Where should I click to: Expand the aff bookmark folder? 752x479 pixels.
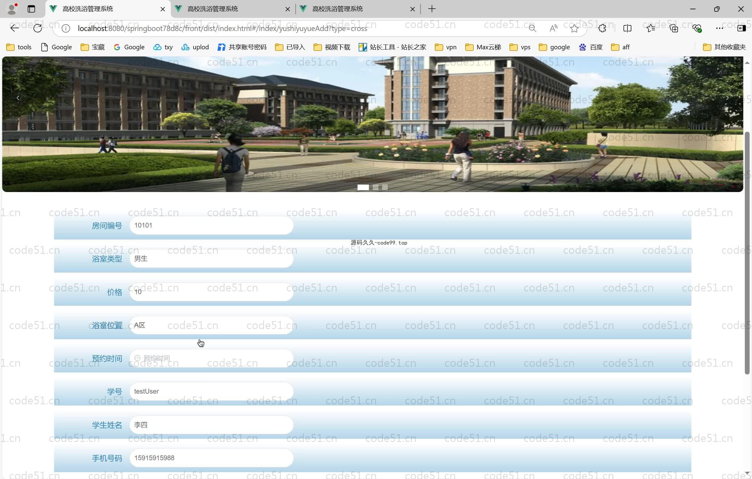click(620, 47)
